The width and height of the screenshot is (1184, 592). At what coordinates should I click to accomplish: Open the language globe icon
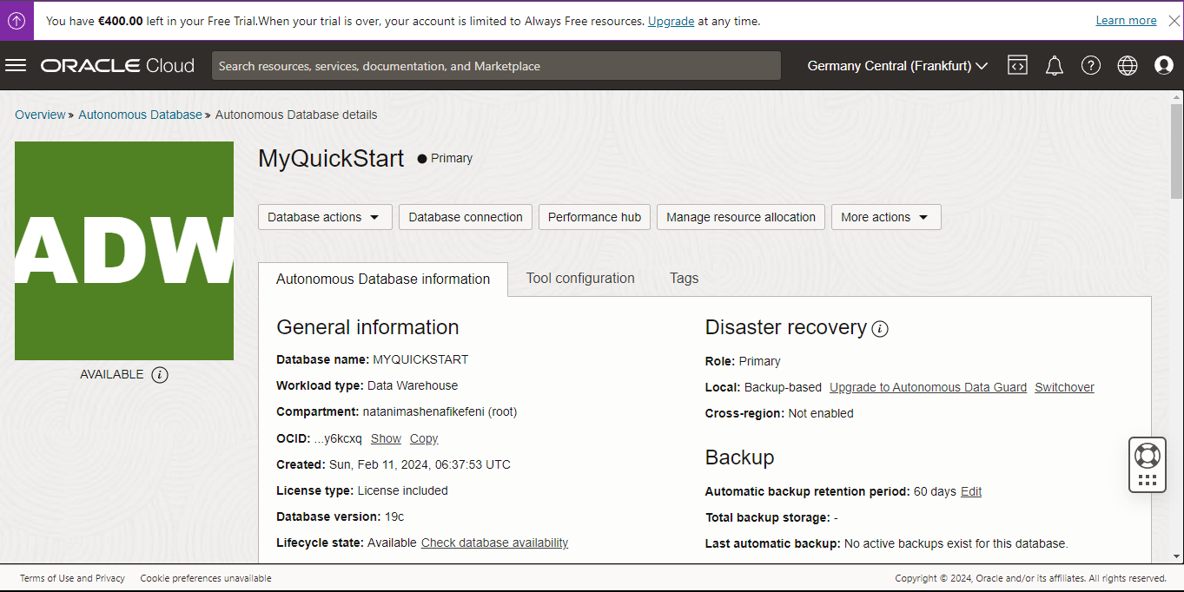pos(1128,65)
